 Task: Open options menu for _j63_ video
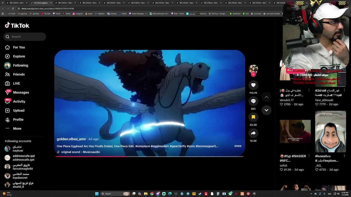[344, 156]
